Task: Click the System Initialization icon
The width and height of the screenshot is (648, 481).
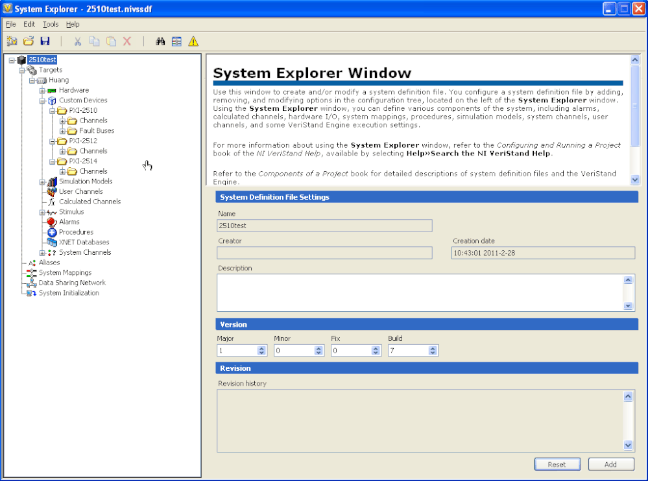Action: pos(31,293)
